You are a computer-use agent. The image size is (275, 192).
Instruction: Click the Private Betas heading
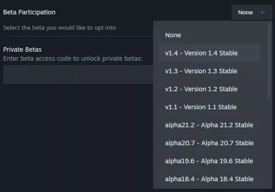click(22, 49)
